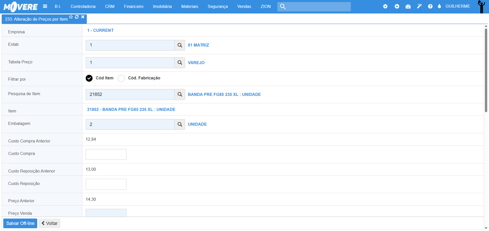Screen dimensions: 489x231
Task: Open the lookup search for Tabela Preço
Action: (x=180, y=63)
